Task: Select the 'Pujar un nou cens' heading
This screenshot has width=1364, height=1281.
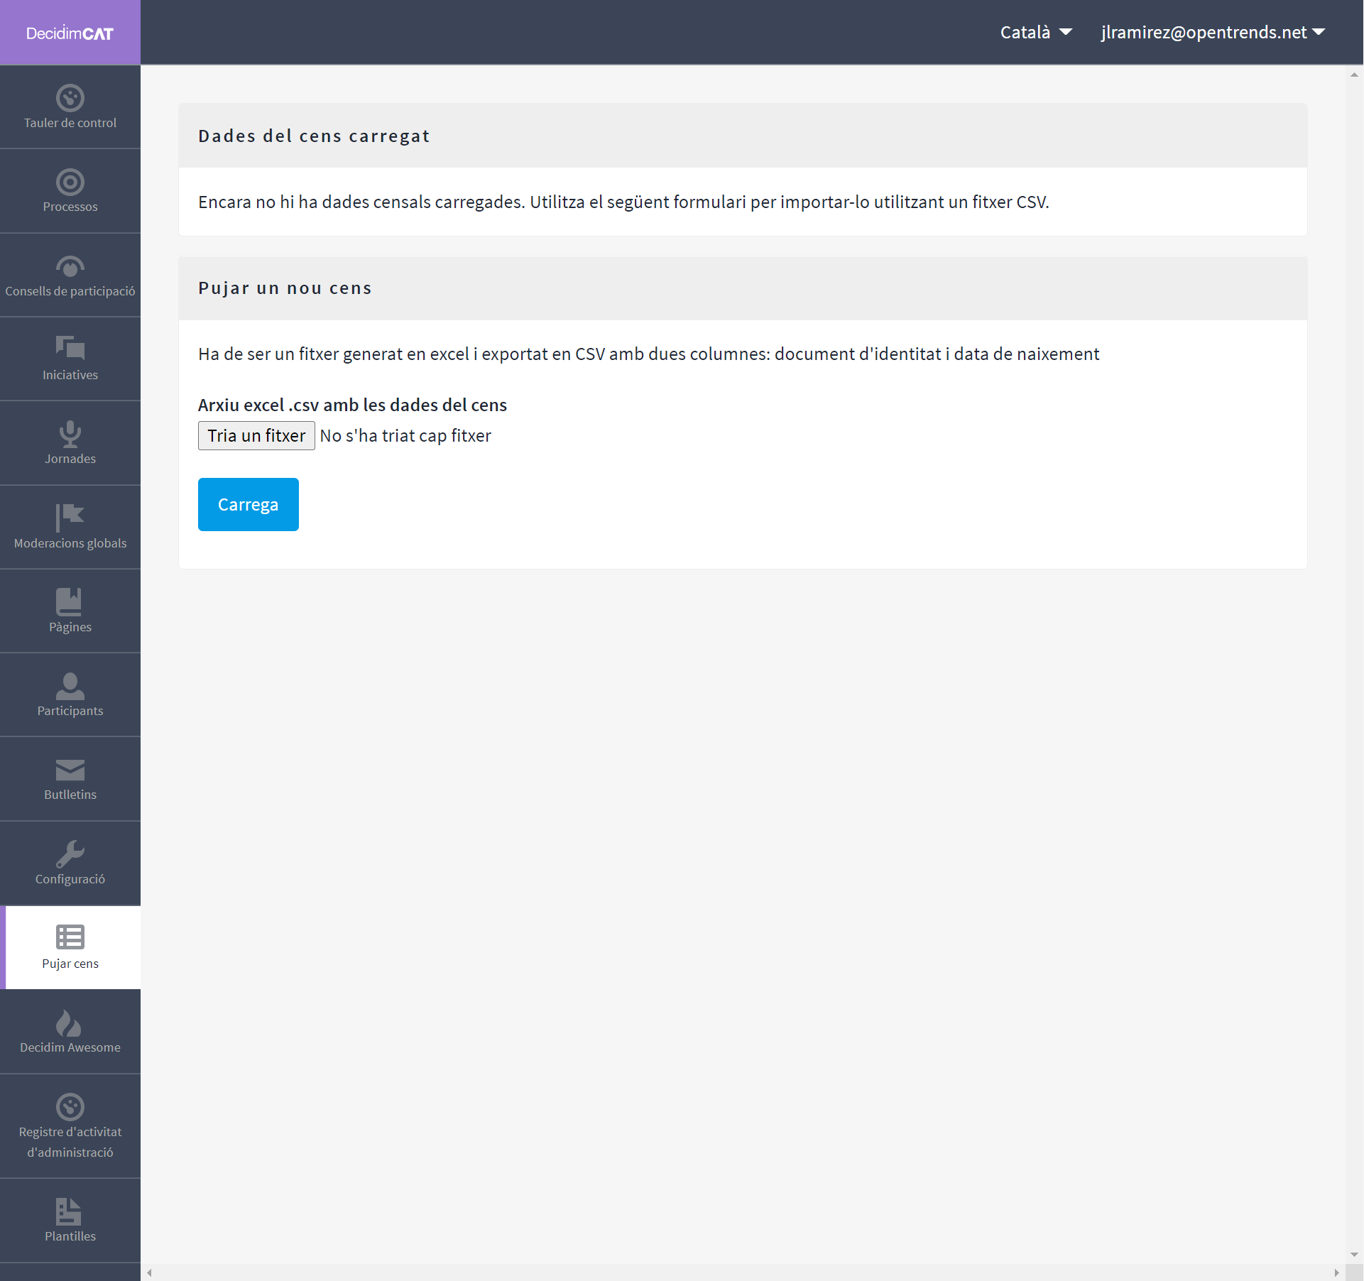Action: click(x=285, y=288)
